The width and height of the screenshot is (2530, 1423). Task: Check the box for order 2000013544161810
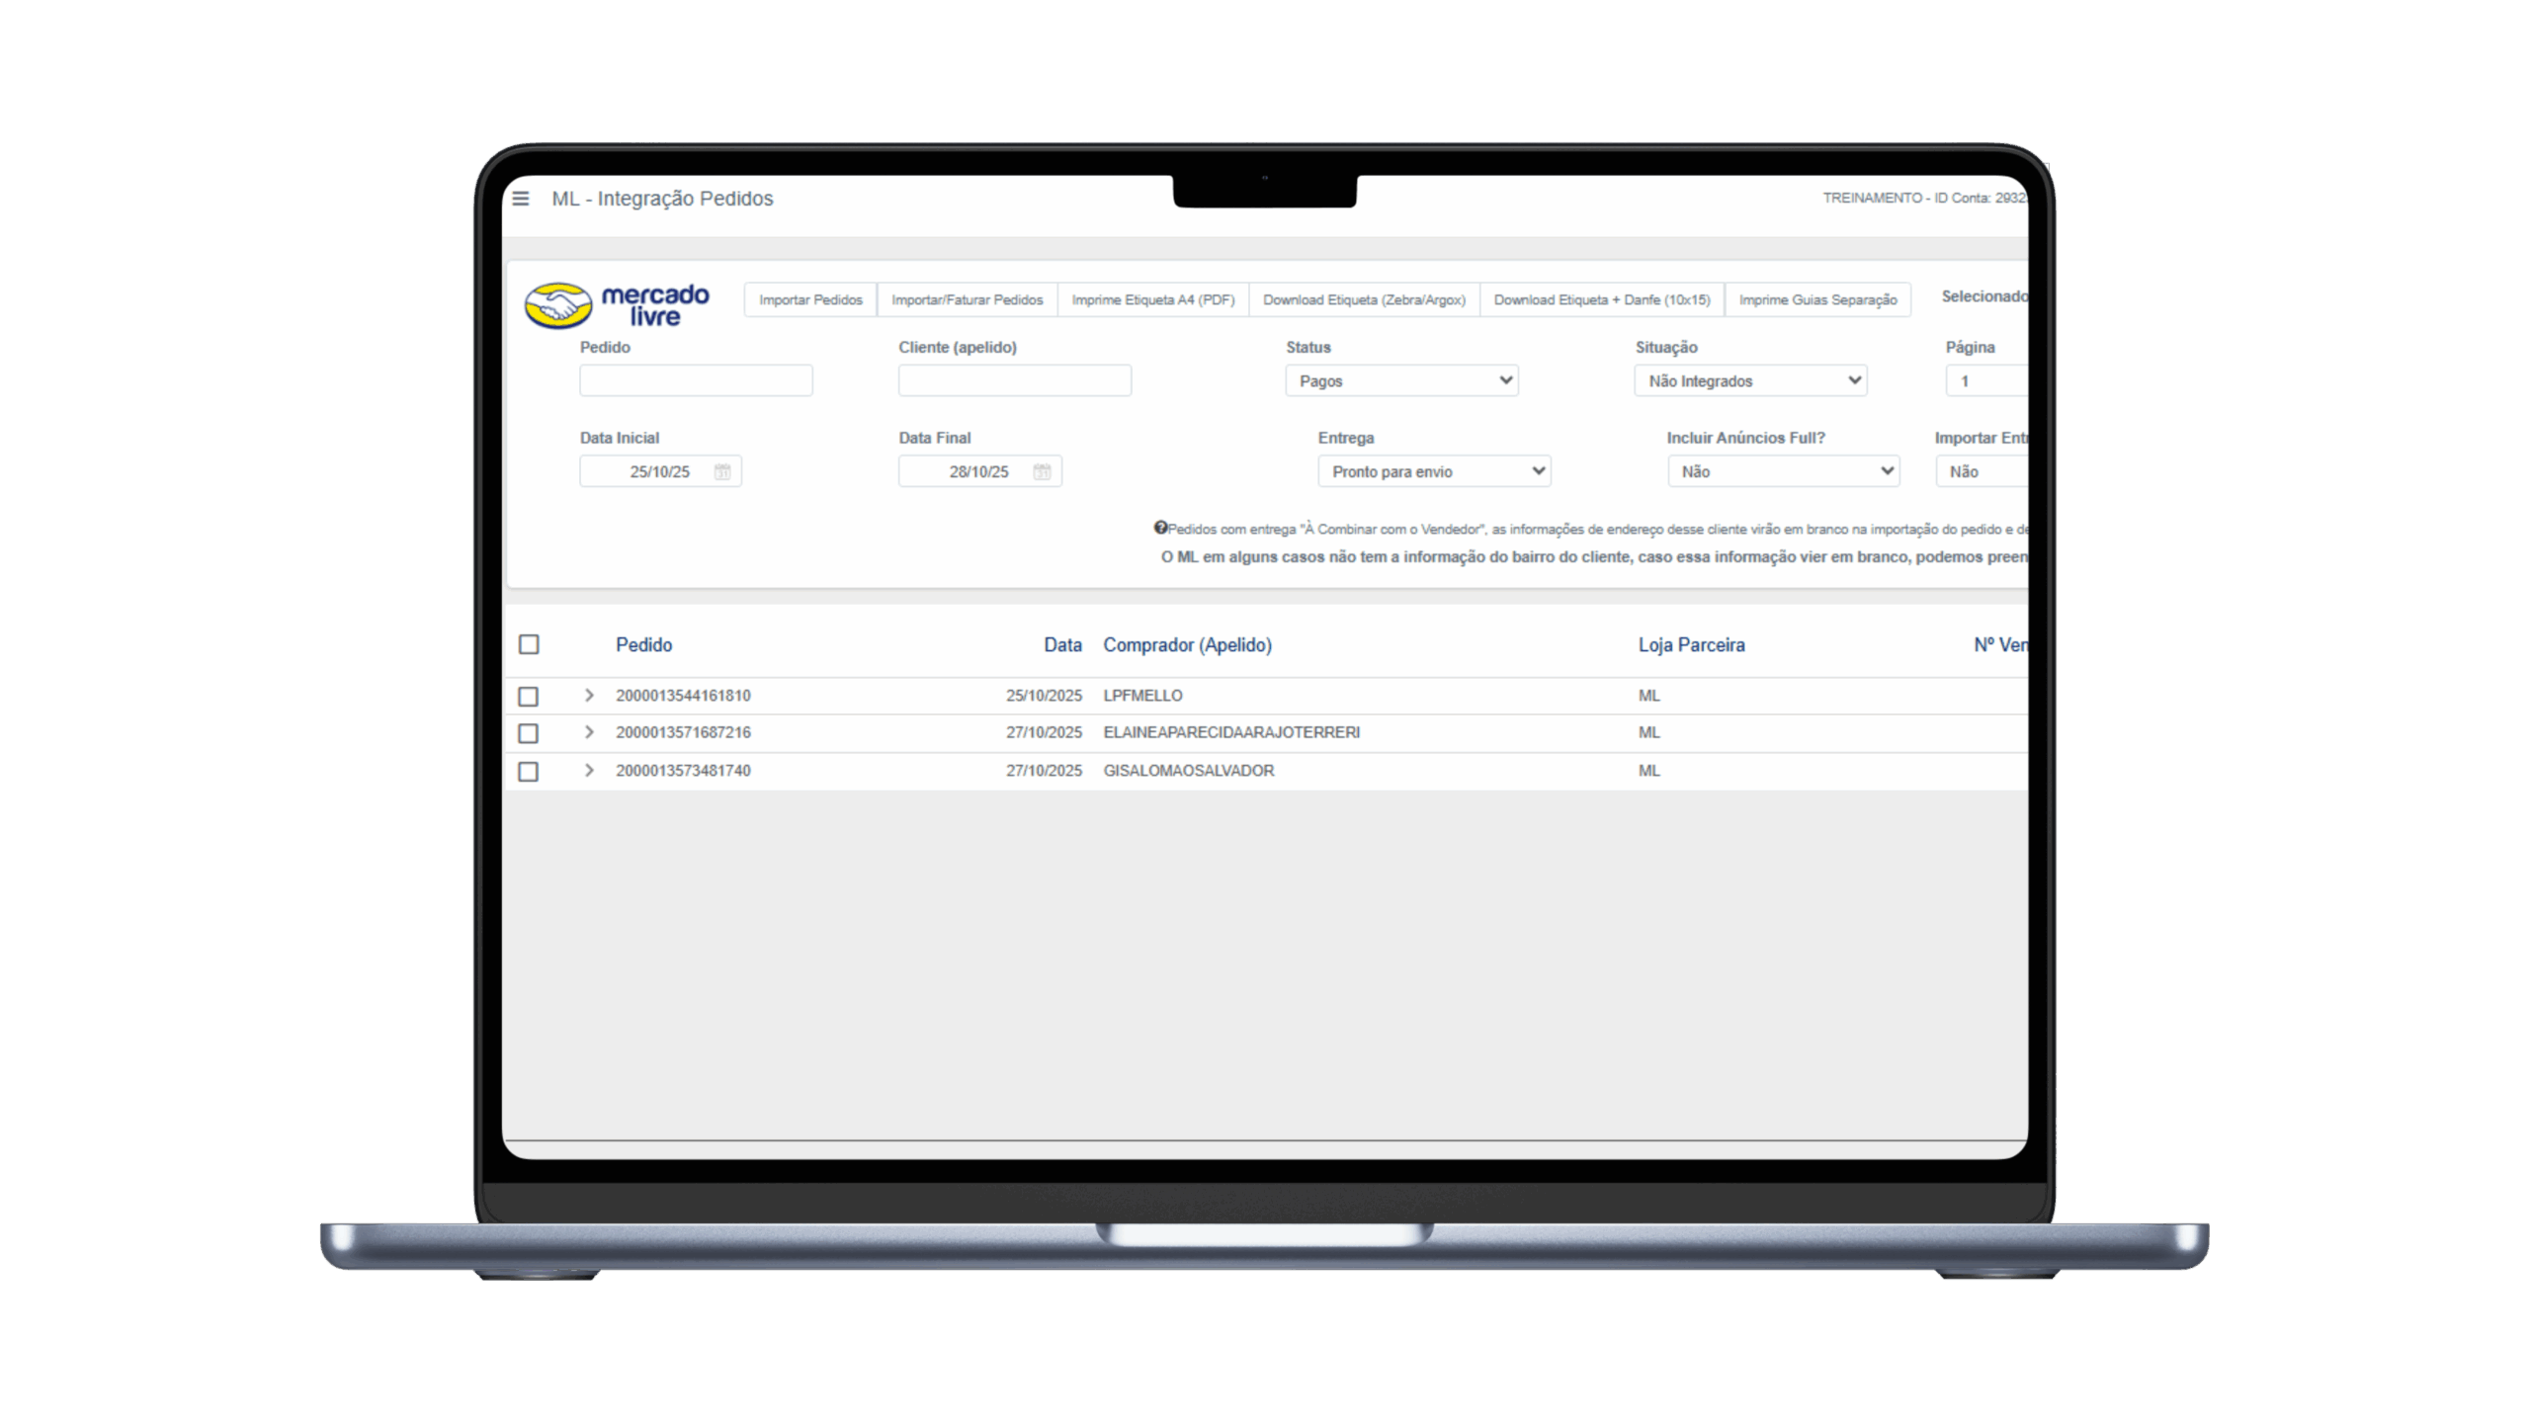coord(529,697)
